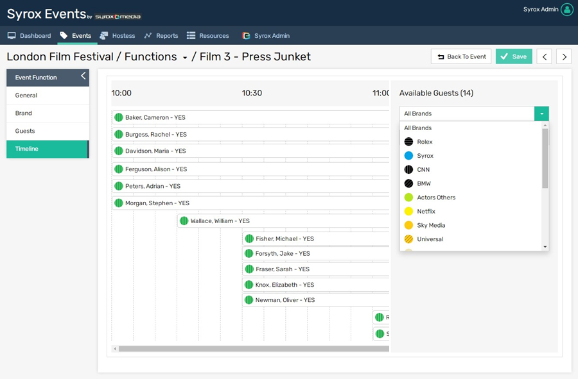Click the brand list vertical scrollbar thumb
578x379 pixels.
[x=545, y=158]
